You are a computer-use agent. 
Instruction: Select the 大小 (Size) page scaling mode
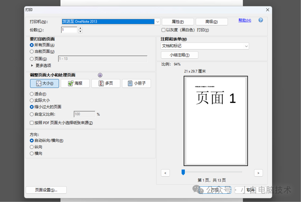point(44,83)
